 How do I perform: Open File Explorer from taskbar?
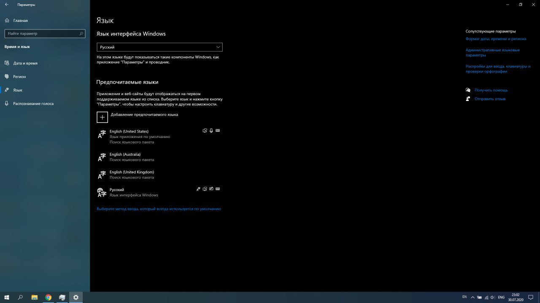coord(35,297)
